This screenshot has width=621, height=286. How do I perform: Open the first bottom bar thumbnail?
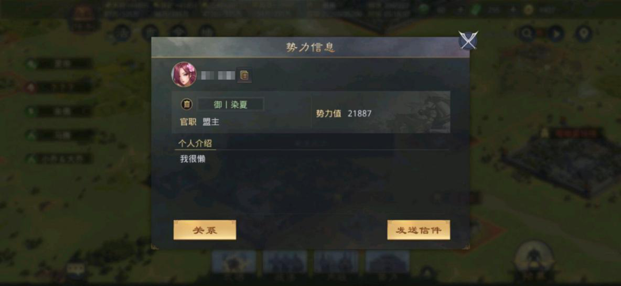coord(233,261)
